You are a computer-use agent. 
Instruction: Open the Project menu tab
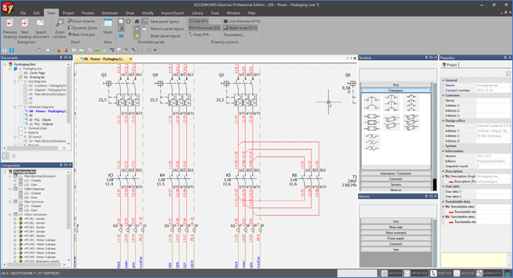pyautogui.click(x=68, y=13)
